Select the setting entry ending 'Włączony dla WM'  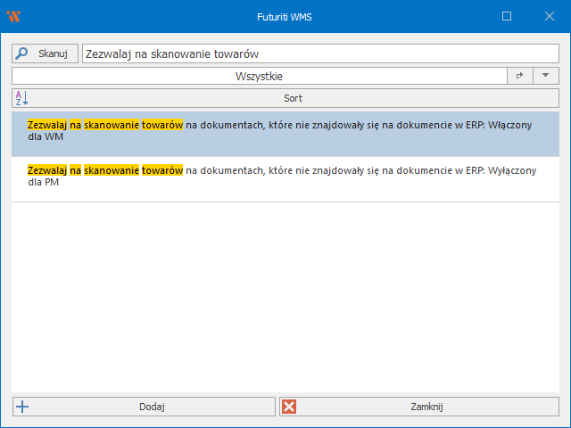[x=285, y=132]
